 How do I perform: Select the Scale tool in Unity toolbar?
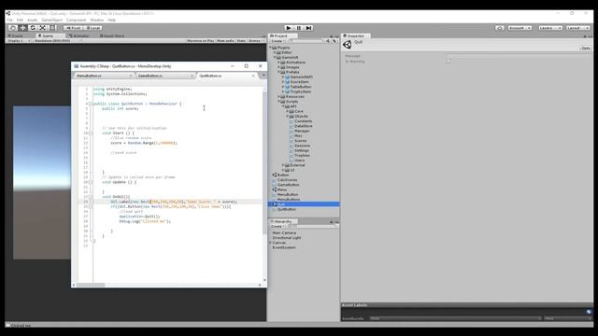coord(43,28)
